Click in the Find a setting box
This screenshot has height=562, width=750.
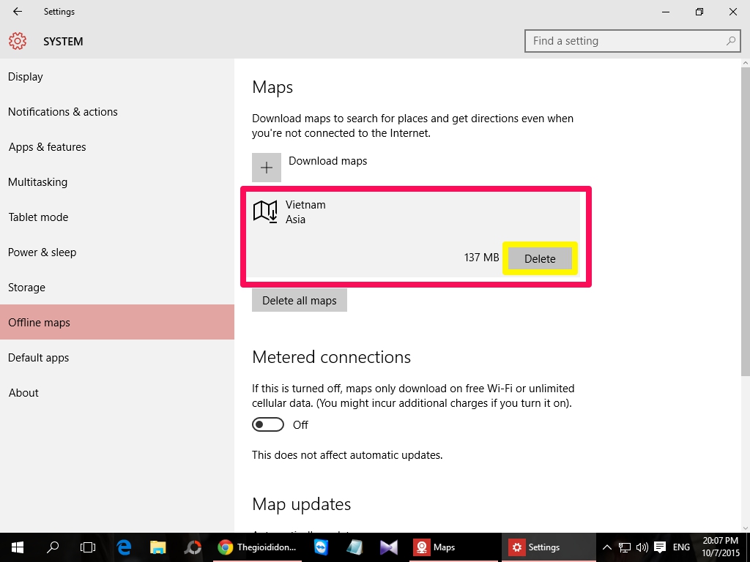[x=632, y=41]
